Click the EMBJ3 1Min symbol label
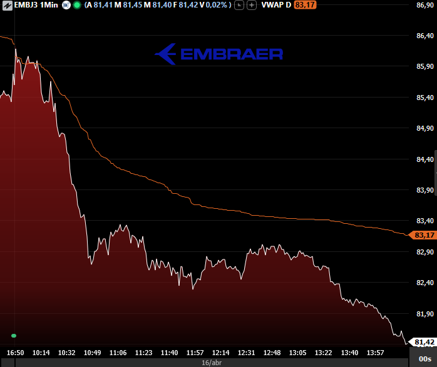The width and height of the screenshot is (437, 367). (x=36, y=5)
